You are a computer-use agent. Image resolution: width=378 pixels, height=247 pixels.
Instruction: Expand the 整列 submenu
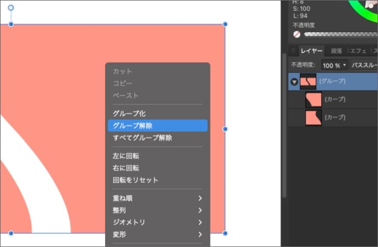point(157,210)
